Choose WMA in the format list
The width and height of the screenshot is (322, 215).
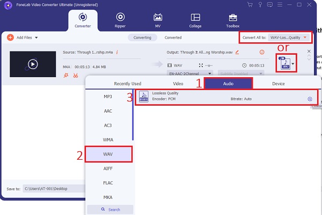pos(108,140)
